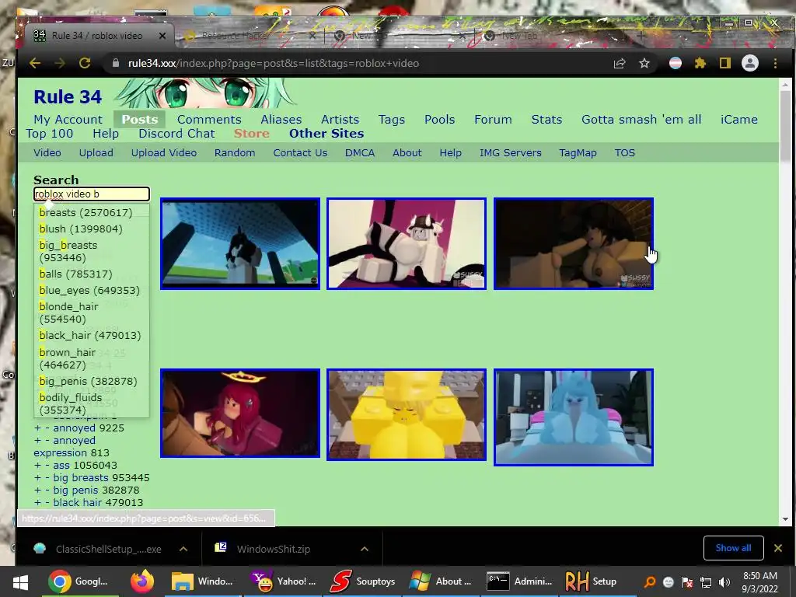Open the Windows file explorer taskbar item
This screenshot has width=796, height=597.
point(202,581)
